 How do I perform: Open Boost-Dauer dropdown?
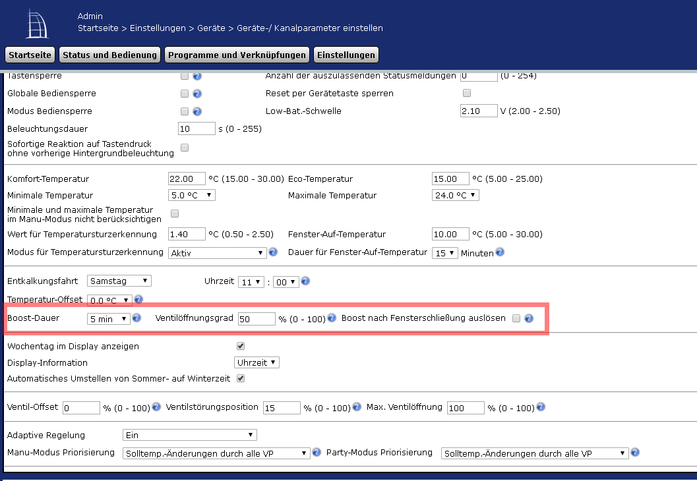click(108, 319)
